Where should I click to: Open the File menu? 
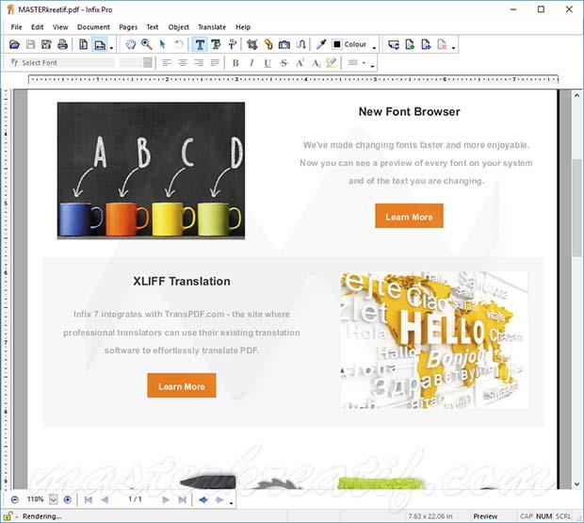(16, 27)
